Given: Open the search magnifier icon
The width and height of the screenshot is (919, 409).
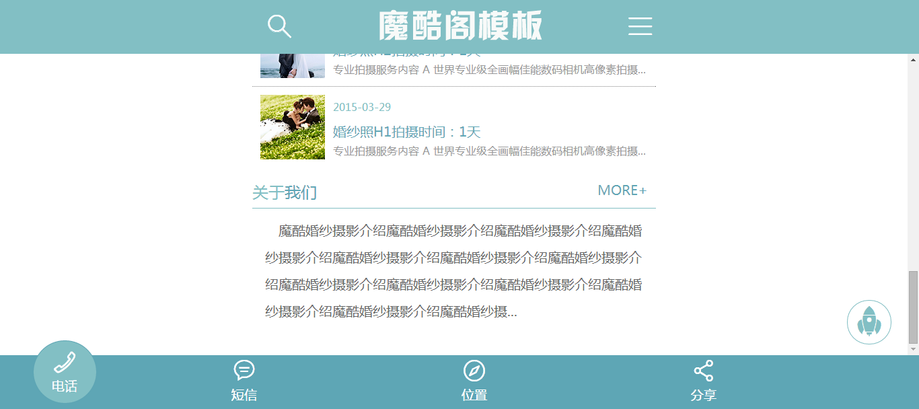Looking at the screenshot, I should coord(279,26).
